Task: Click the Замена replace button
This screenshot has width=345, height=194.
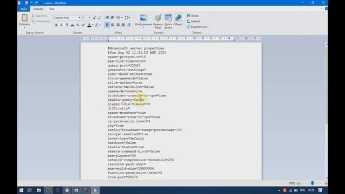Action: click(194, 22)
